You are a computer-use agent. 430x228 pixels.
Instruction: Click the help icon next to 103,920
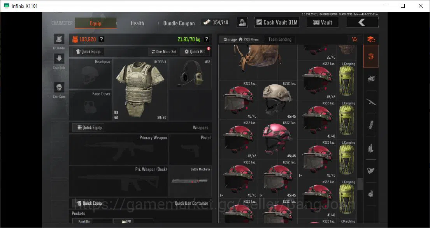(x=101, y=39)
